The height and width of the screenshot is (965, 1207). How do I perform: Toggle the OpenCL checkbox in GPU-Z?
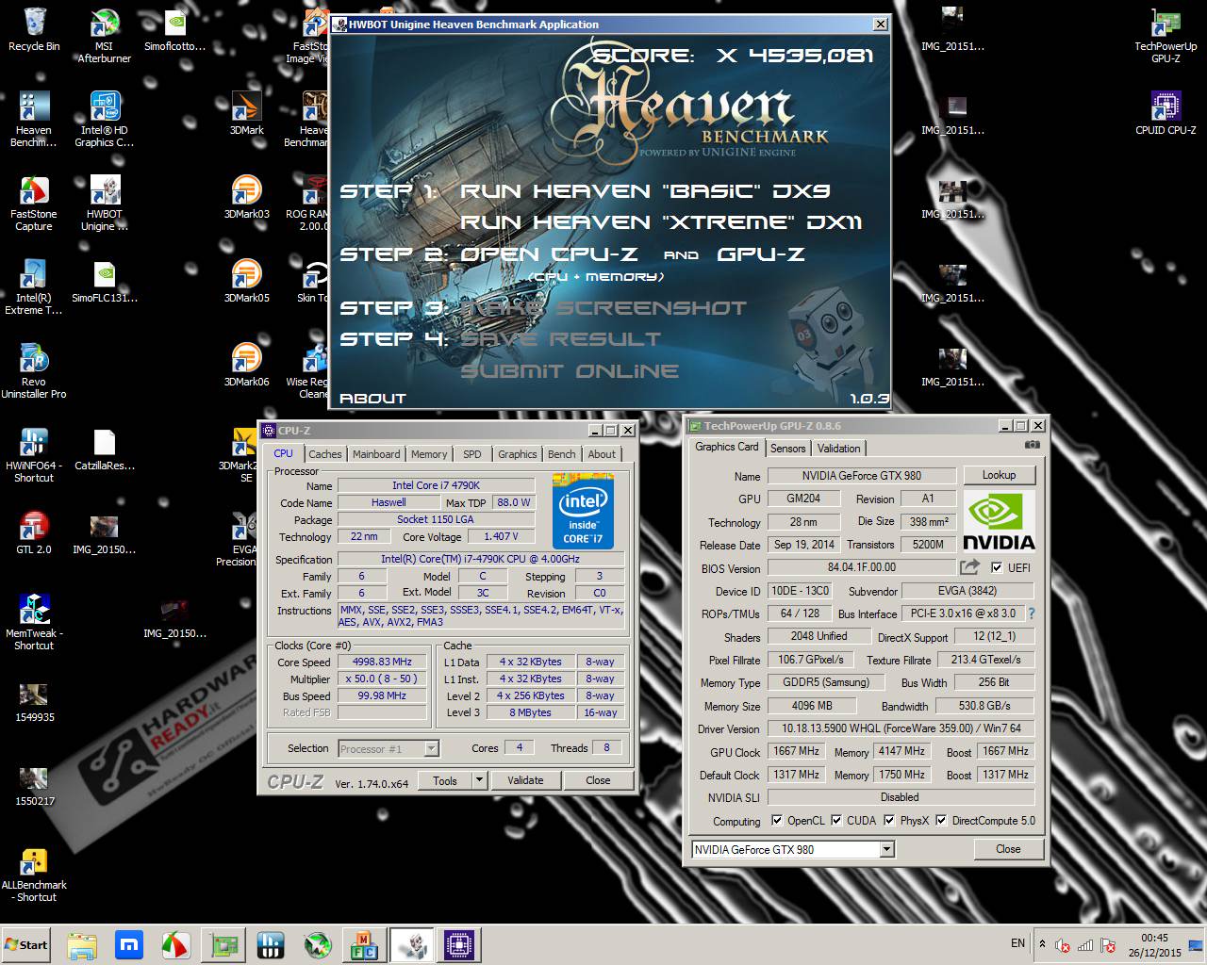click(x=777, y=820)
